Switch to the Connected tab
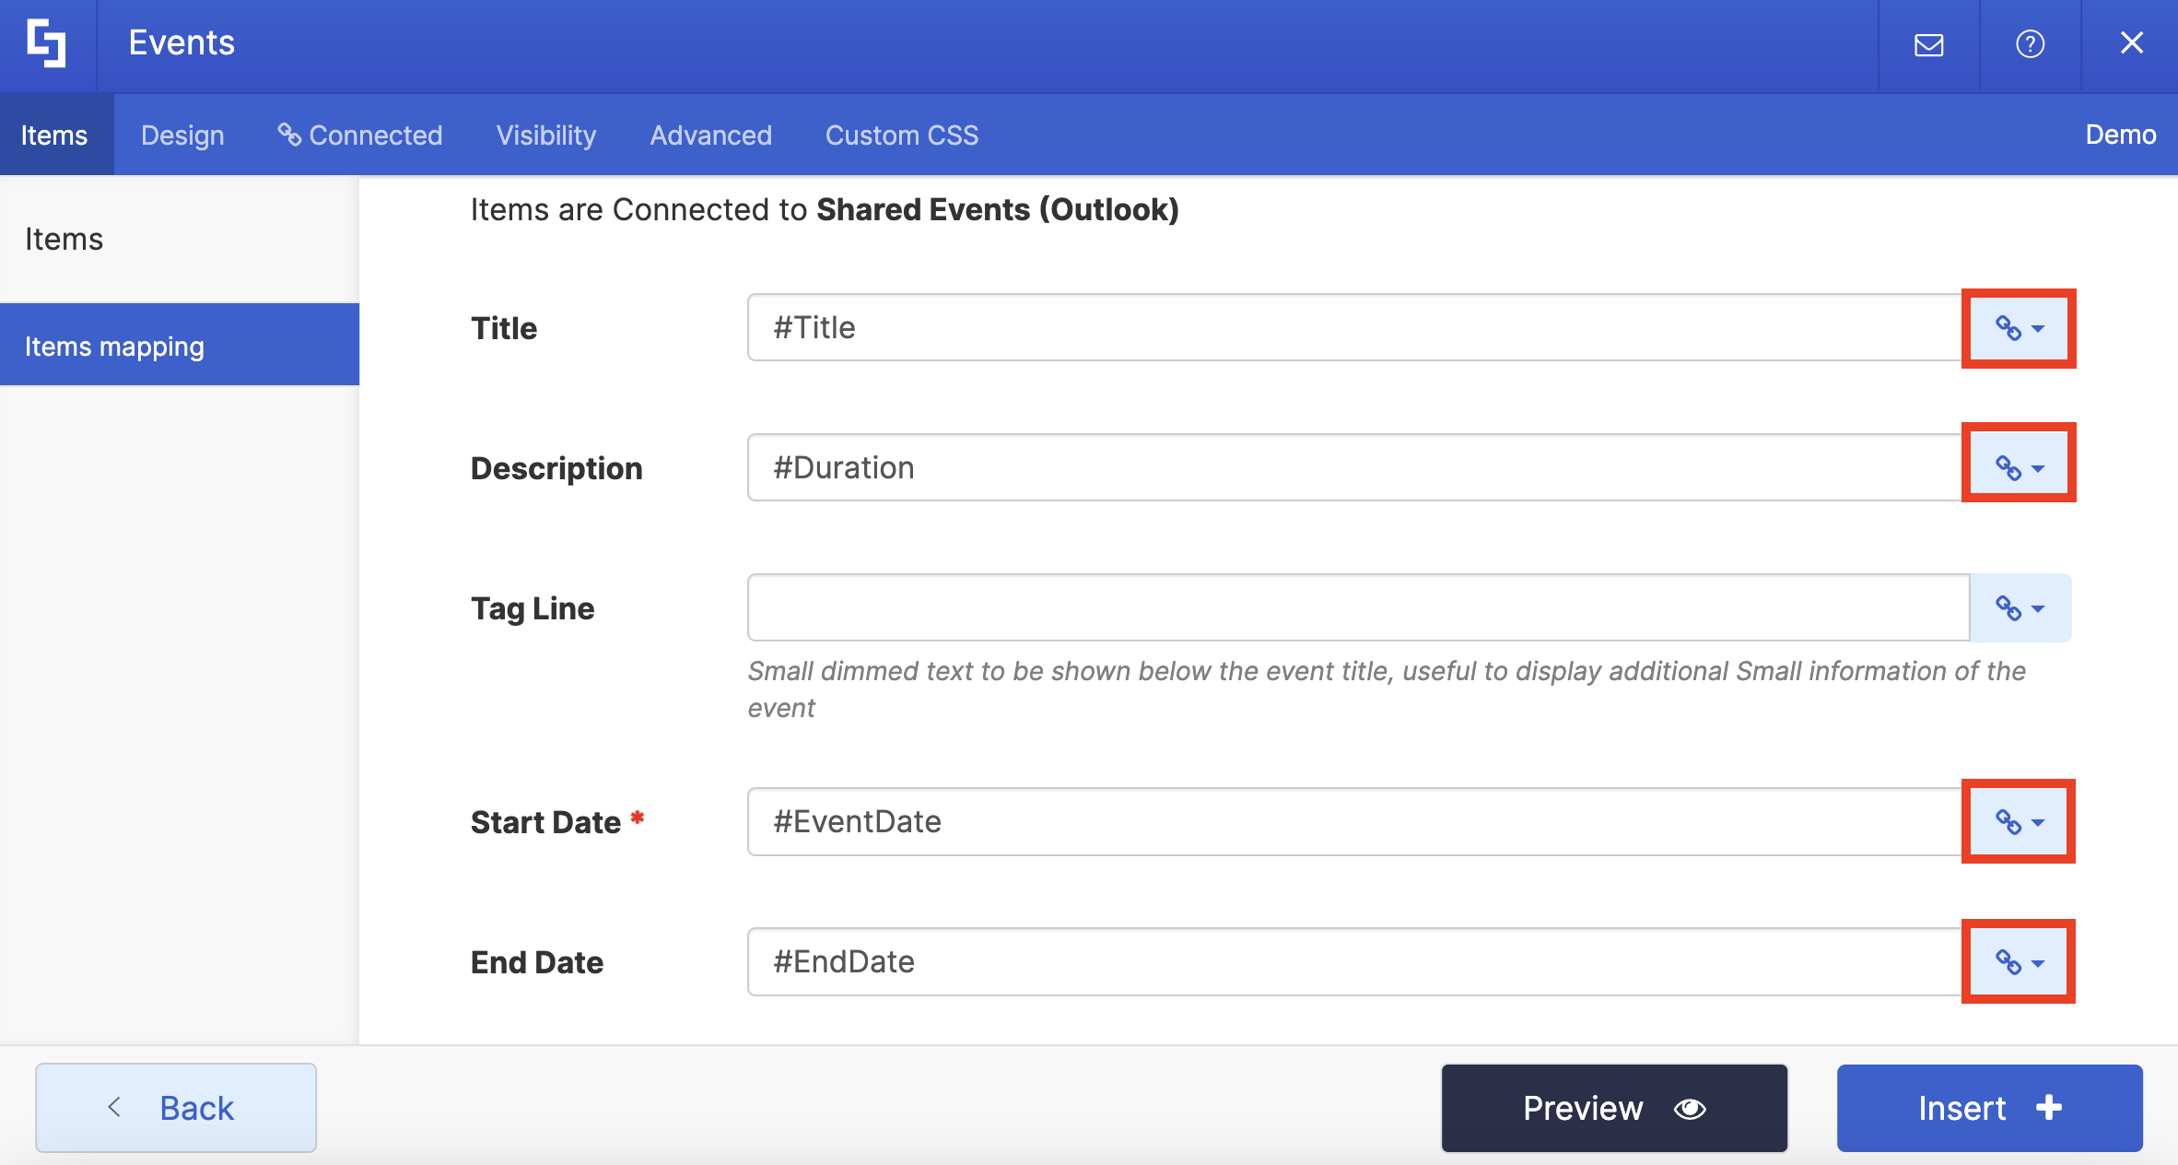The height and width of the screenshot is (1165, 2178). click(x=360, y=135)
